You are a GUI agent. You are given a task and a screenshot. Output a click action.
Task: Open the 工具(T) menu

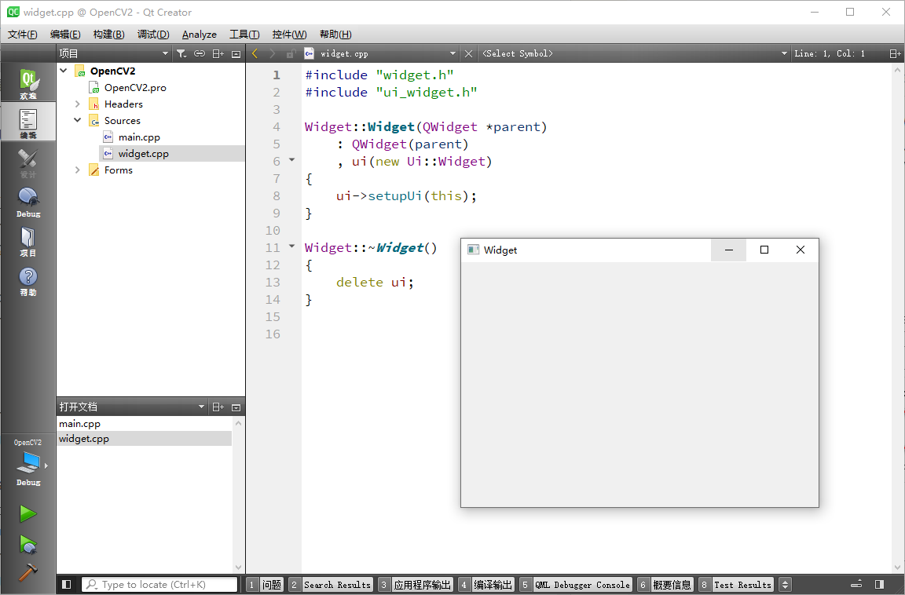click(x=245, y=34)
